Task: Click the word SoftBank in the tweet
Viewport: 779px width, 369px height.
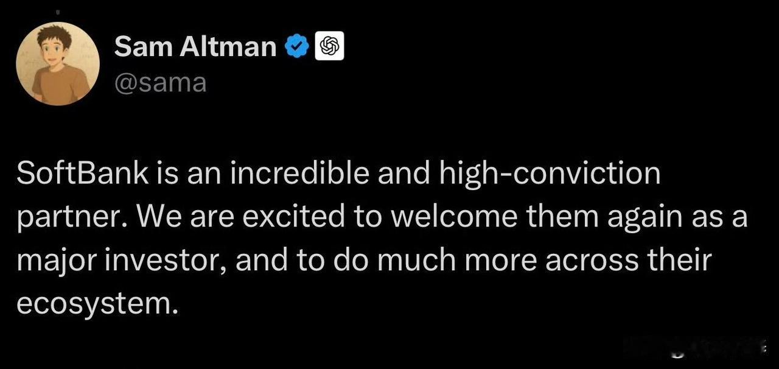Action: coord(83,174)
